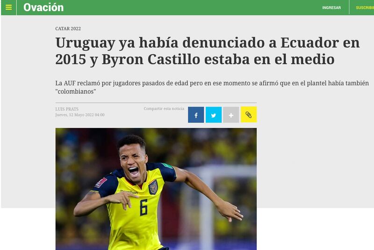This screenshot has height=250, width=374.
Task: Click 'Byron Castillo' in the headline
Action: click(151, 59)
